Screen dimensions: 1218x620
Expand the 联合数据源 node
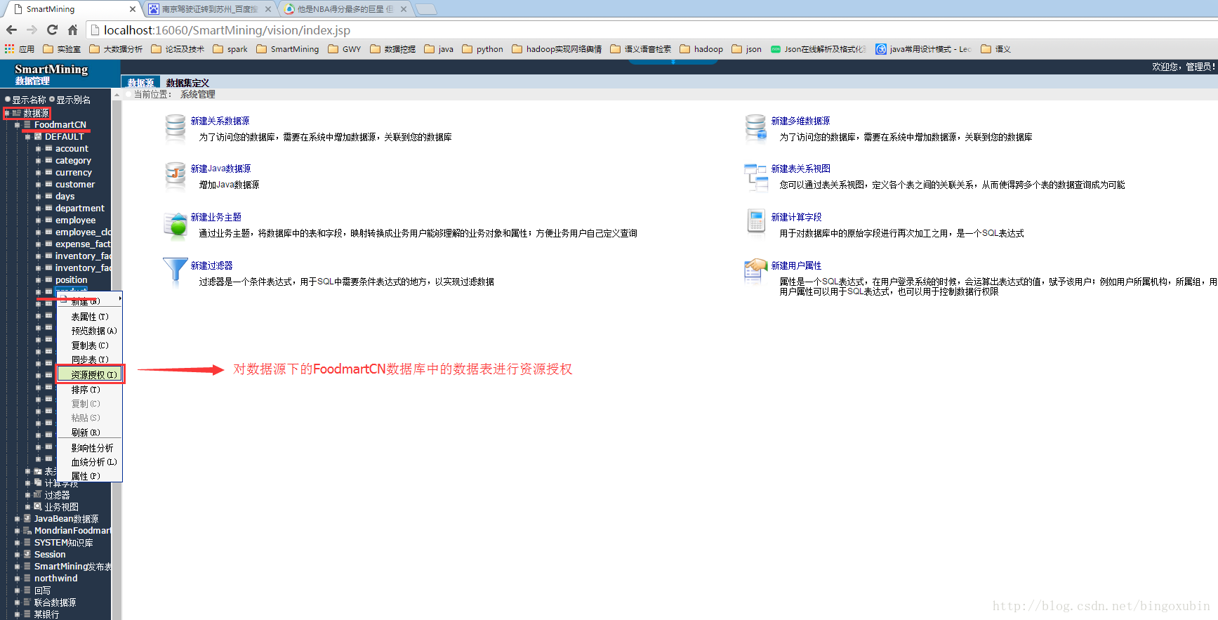[x=18, y=602]
